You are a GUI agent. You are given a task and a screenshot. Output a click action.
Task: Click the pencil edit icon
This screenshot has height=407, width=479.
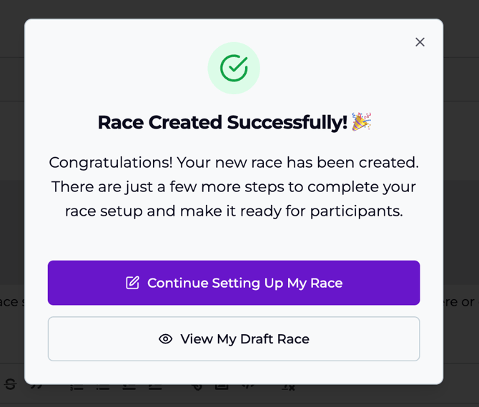[x=132, y=283]
